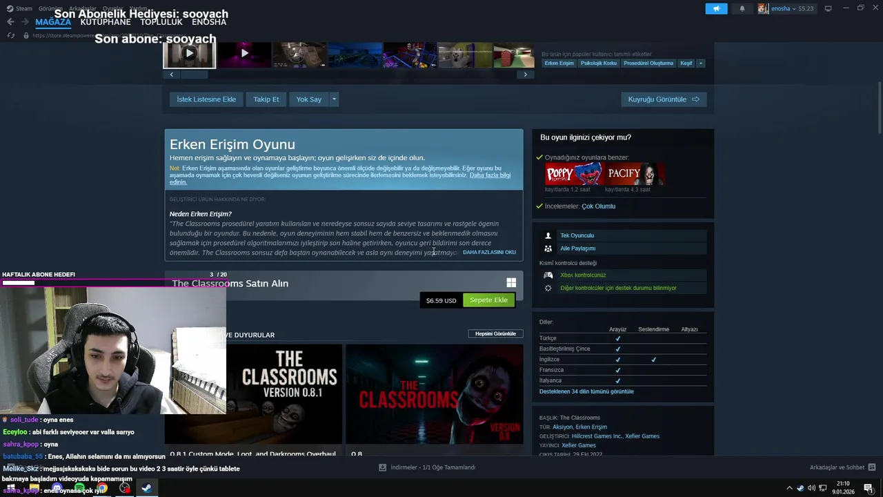The width and height of the screenshot is (883, 497).
Task: Switch to the KÜTÜPHANE tab
Action: pyautogui.click(x=106, y=22)
